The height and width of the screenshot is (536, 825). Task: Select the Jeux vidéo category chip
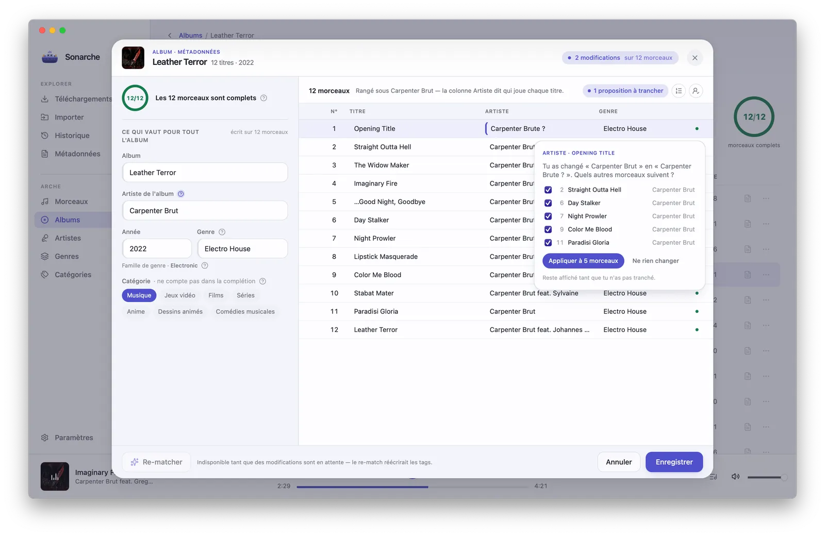[x=180, y=295]
